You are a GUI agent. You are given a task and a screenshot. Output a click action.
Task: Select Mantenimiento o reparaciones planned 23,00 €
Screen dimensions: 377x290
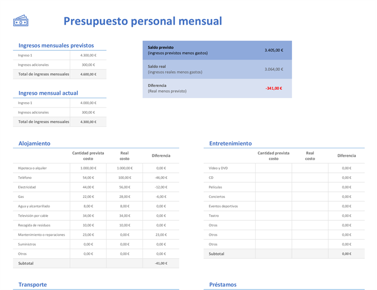tap(88, 235)
